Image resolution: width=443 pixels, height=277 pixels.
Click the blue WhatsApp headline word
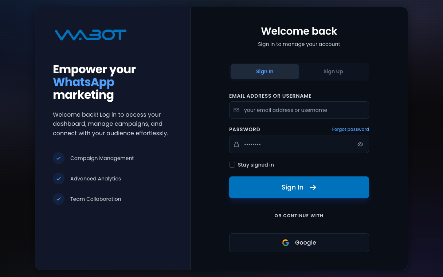tap(84, 82)
